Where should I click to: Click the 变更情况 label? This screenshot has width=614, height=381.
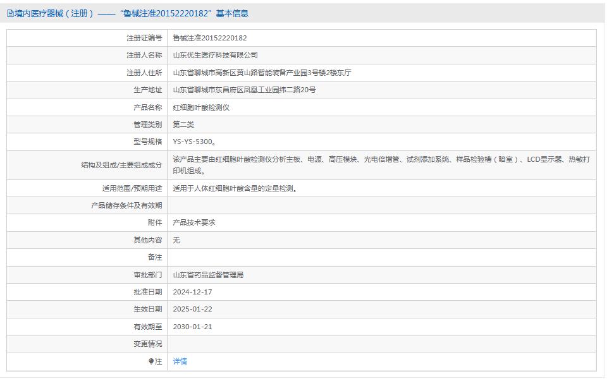click(x=147, y=344)
